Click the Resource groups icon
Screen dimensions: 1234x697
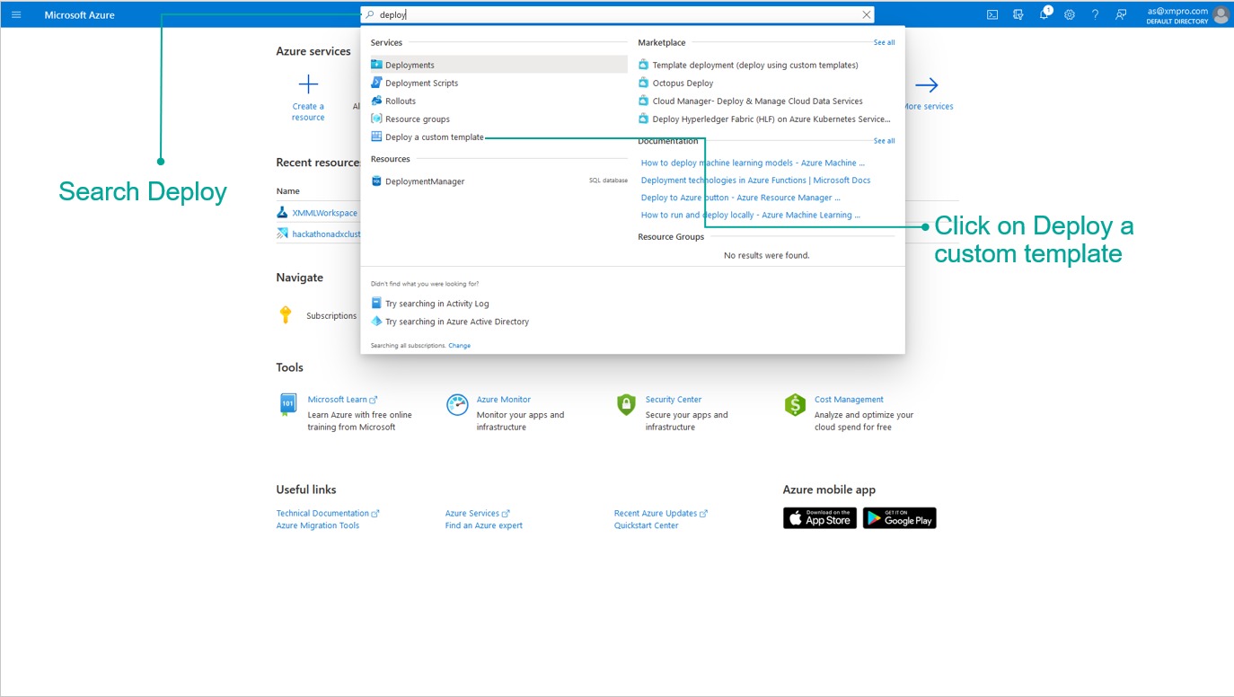[x=376, y=119]
